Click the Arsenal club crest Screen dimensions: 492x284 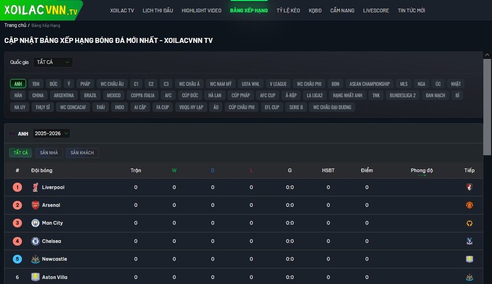click(36, 205)
